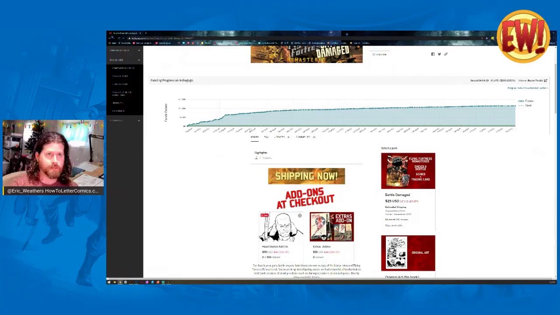Select the Extras Add-On item image

click(x=332, y=227)
